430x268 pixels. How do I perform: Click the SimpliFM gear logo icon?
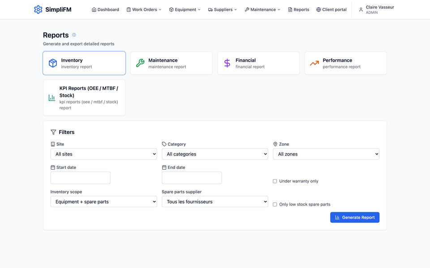pos(38,9)
